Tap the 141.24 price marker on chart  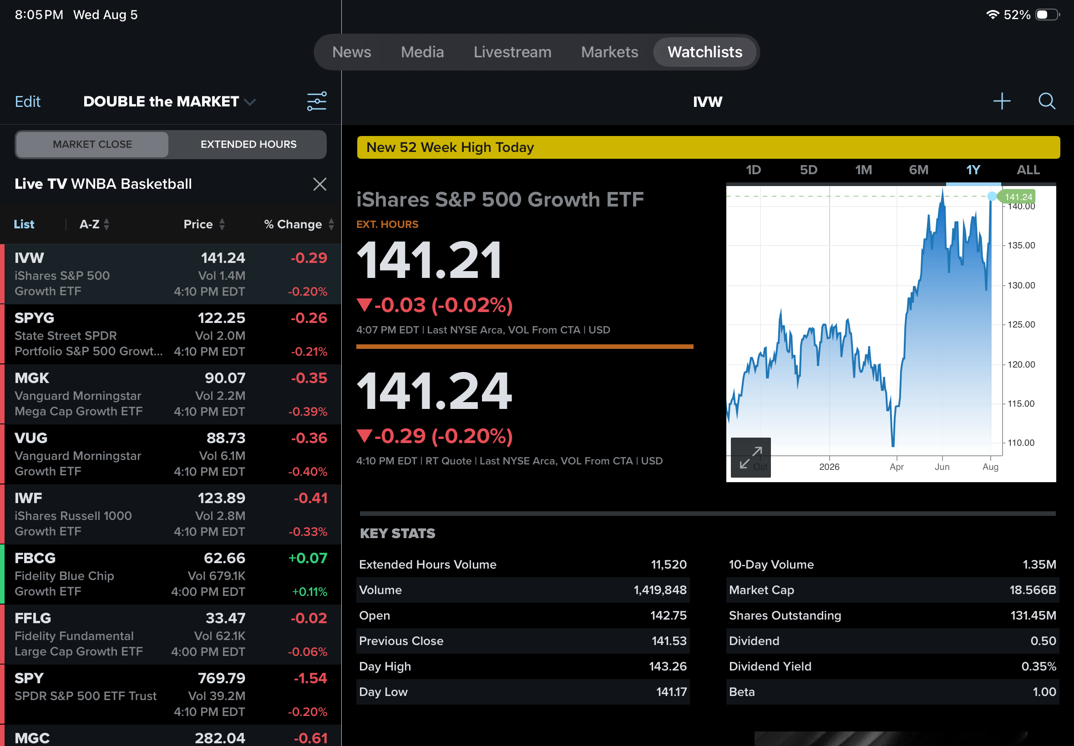click(1018, 197)
